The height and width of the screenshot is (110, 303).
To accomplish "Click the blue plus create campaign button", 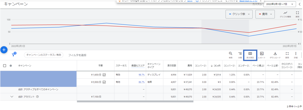I will tap(4, 50).
